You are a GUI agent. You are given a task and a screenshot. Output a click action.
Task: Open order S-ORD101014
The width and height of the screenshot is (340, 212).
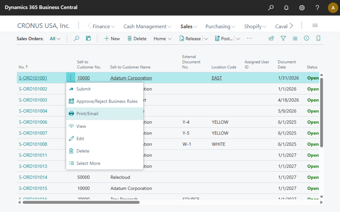33,177
